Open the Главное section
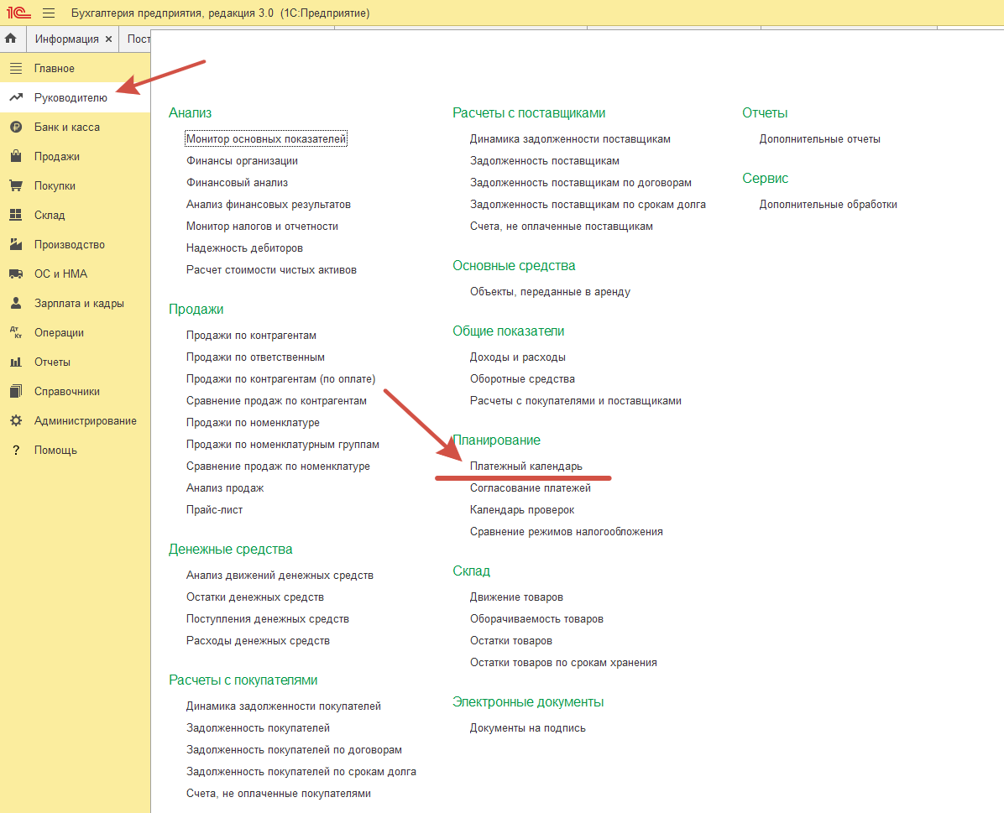 (x=55, y=69)
